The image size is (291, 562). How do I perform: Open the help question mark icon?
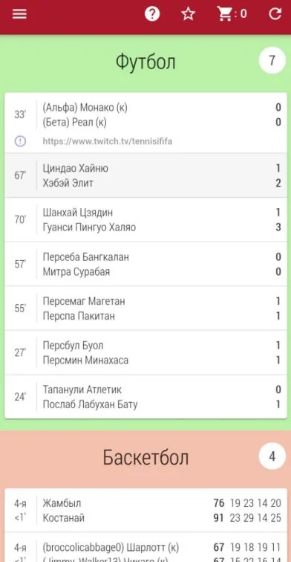click(x=152, y=14)
